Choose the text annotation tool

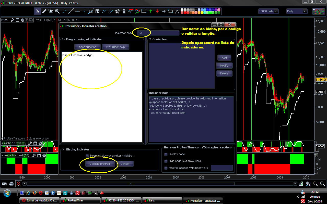[x=97, y=11]
